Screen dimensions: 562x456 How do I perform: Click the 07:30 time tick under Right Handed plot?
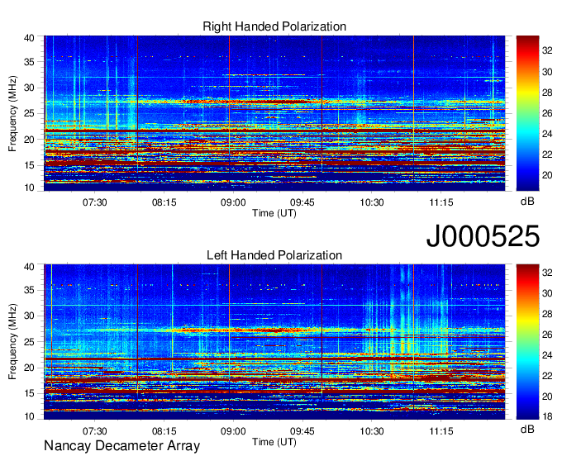(94, 202)
